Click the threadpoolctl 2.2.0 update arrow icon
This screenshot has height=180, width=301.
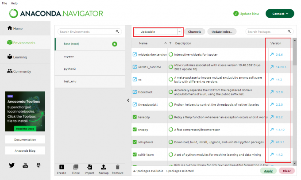click(272, 104)
